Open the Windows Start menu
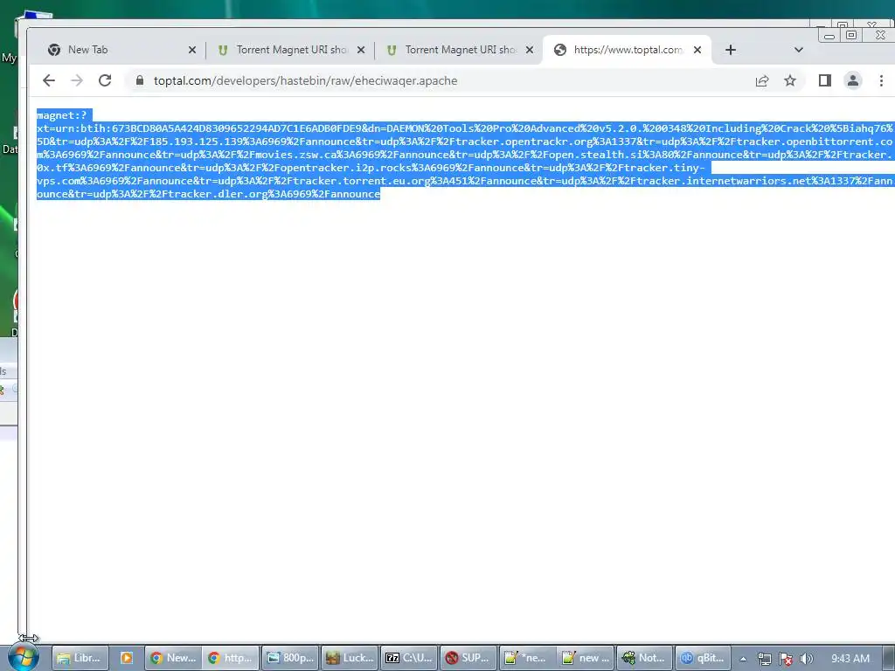 coord(24,657)
